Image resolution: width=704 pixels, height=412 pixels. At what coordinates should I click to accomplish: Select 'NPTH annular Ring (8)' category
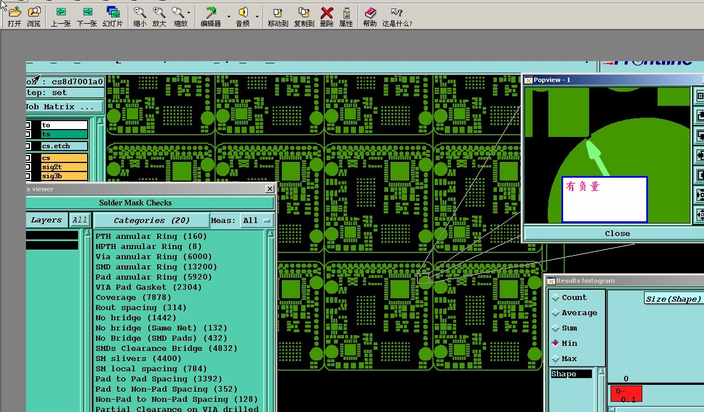pos(148,246)
